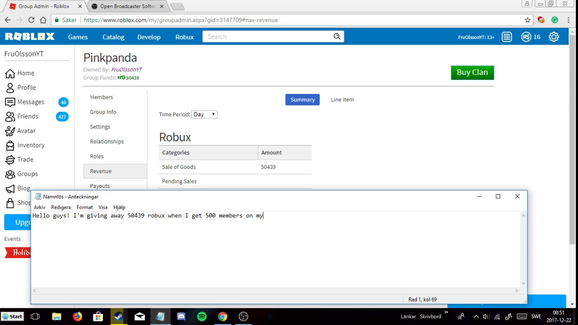Reload the Roblox page
The image size is (578, 325).
click(31, 20)
